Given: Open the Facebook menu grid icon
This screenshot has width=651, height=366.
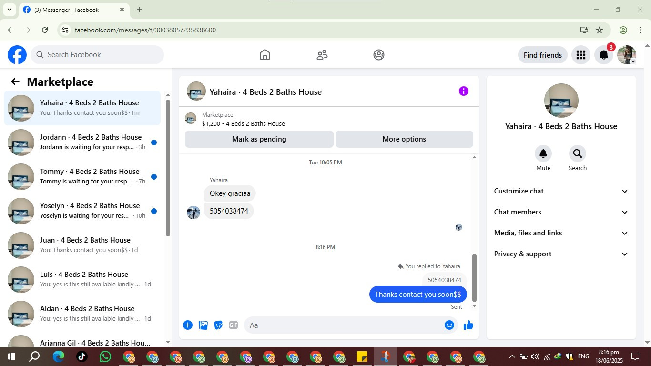Looking at the screenshot, I should (580, 55).
